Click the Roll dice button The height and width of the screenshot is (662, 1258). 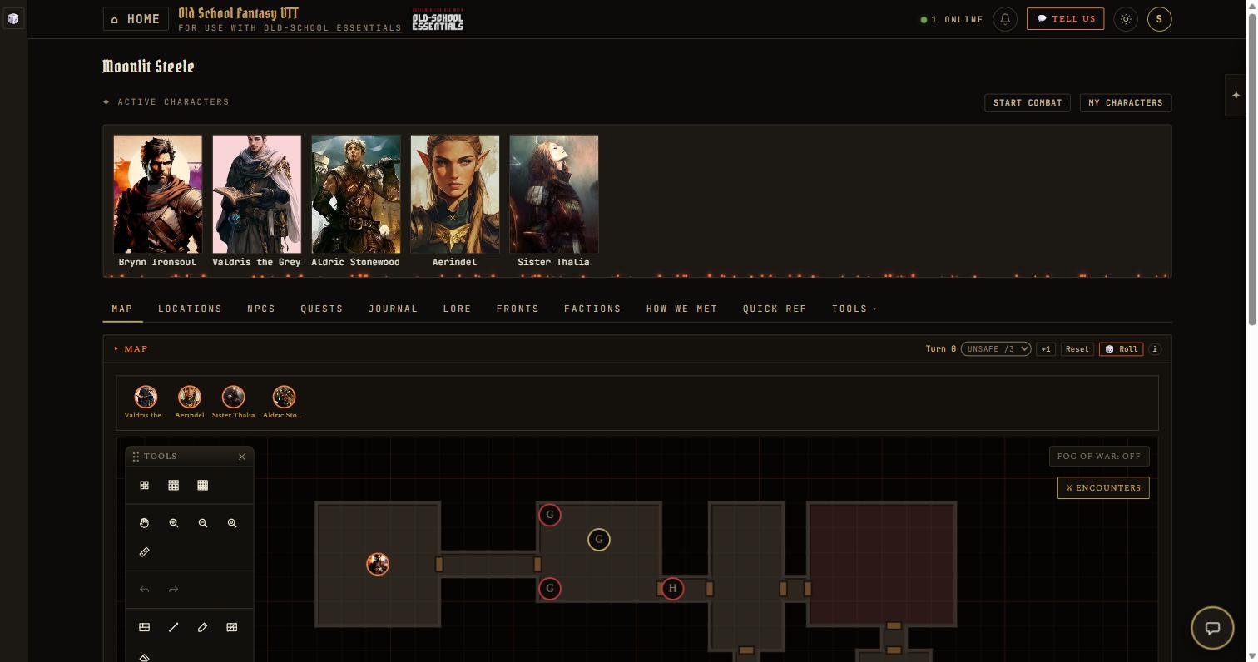point(1121,349)
